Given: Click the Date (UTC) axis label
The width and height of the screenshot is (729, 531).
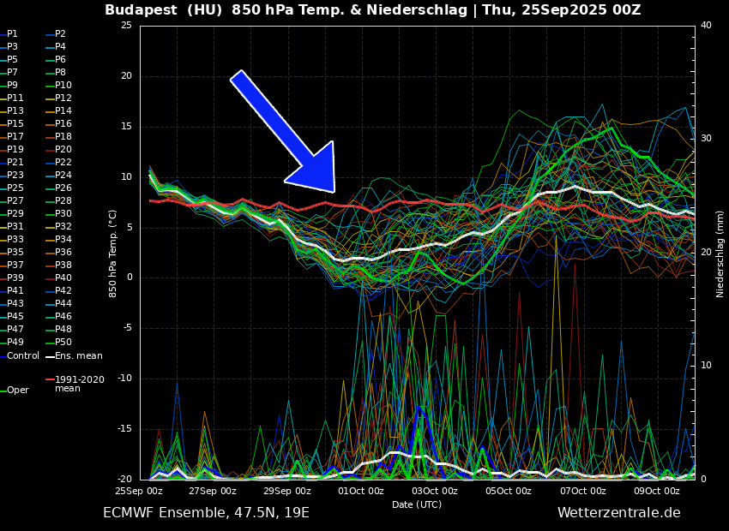Looking at the screenshot, I should pyautogui.click(x=417, y=505).
